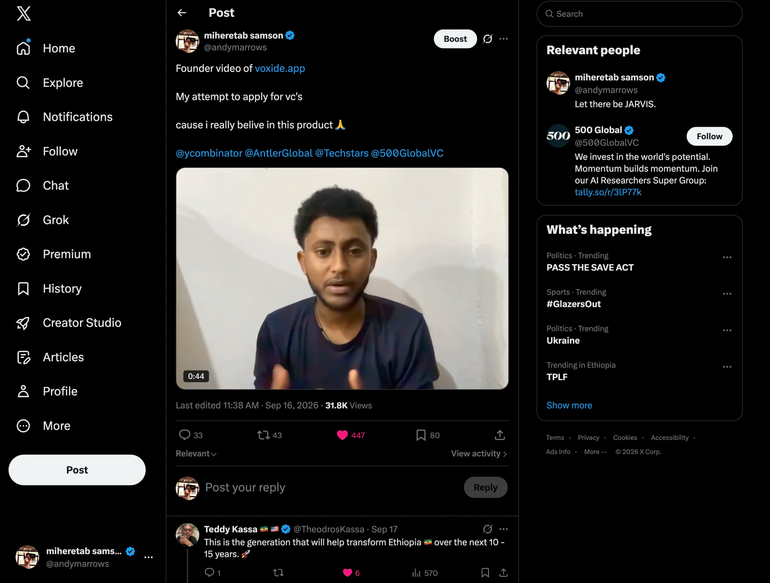
Task: Click the X logo icon
Action: click(24, 13)
